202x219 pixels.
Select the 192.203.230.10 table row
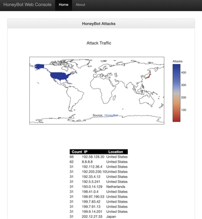[x=99, y=172]
